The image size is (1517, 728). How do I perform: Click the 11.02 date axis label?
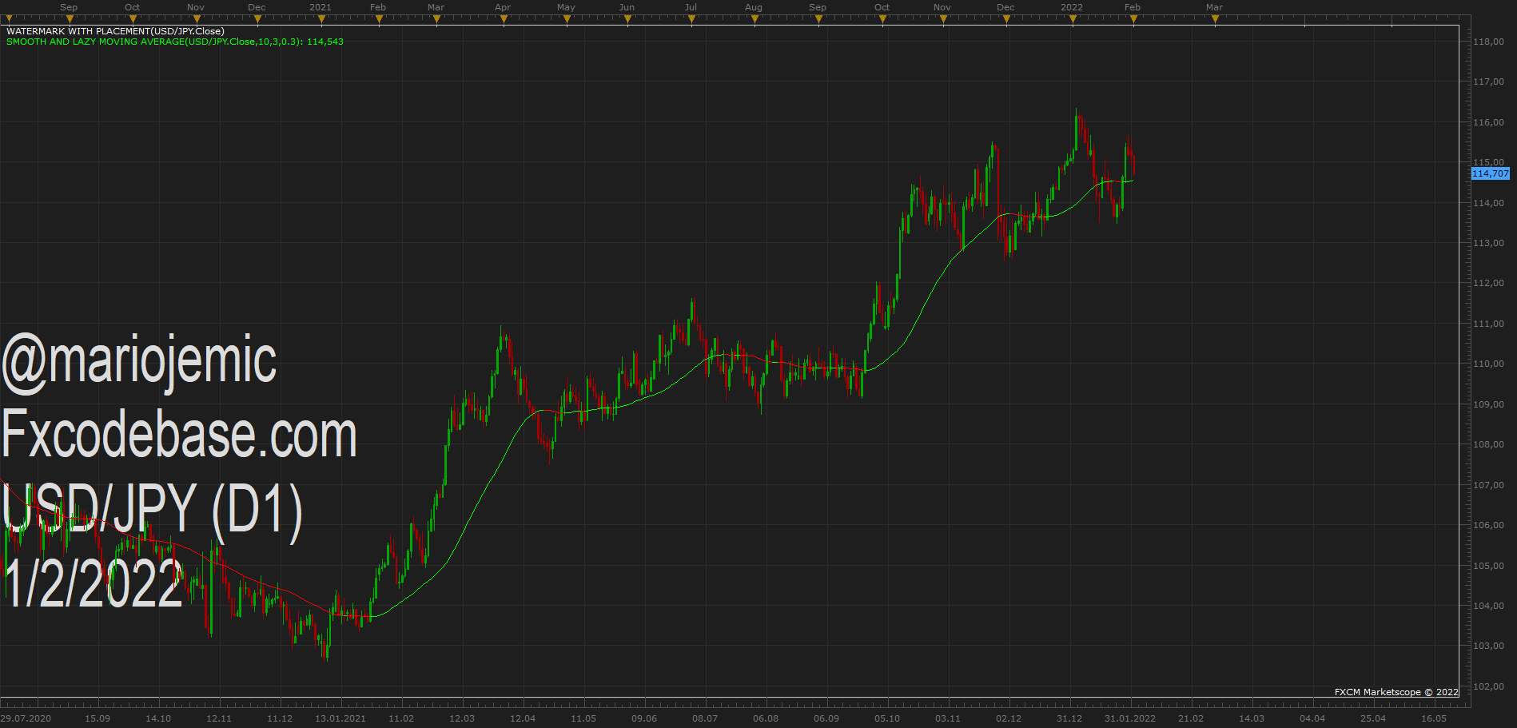tap(401, 718)
